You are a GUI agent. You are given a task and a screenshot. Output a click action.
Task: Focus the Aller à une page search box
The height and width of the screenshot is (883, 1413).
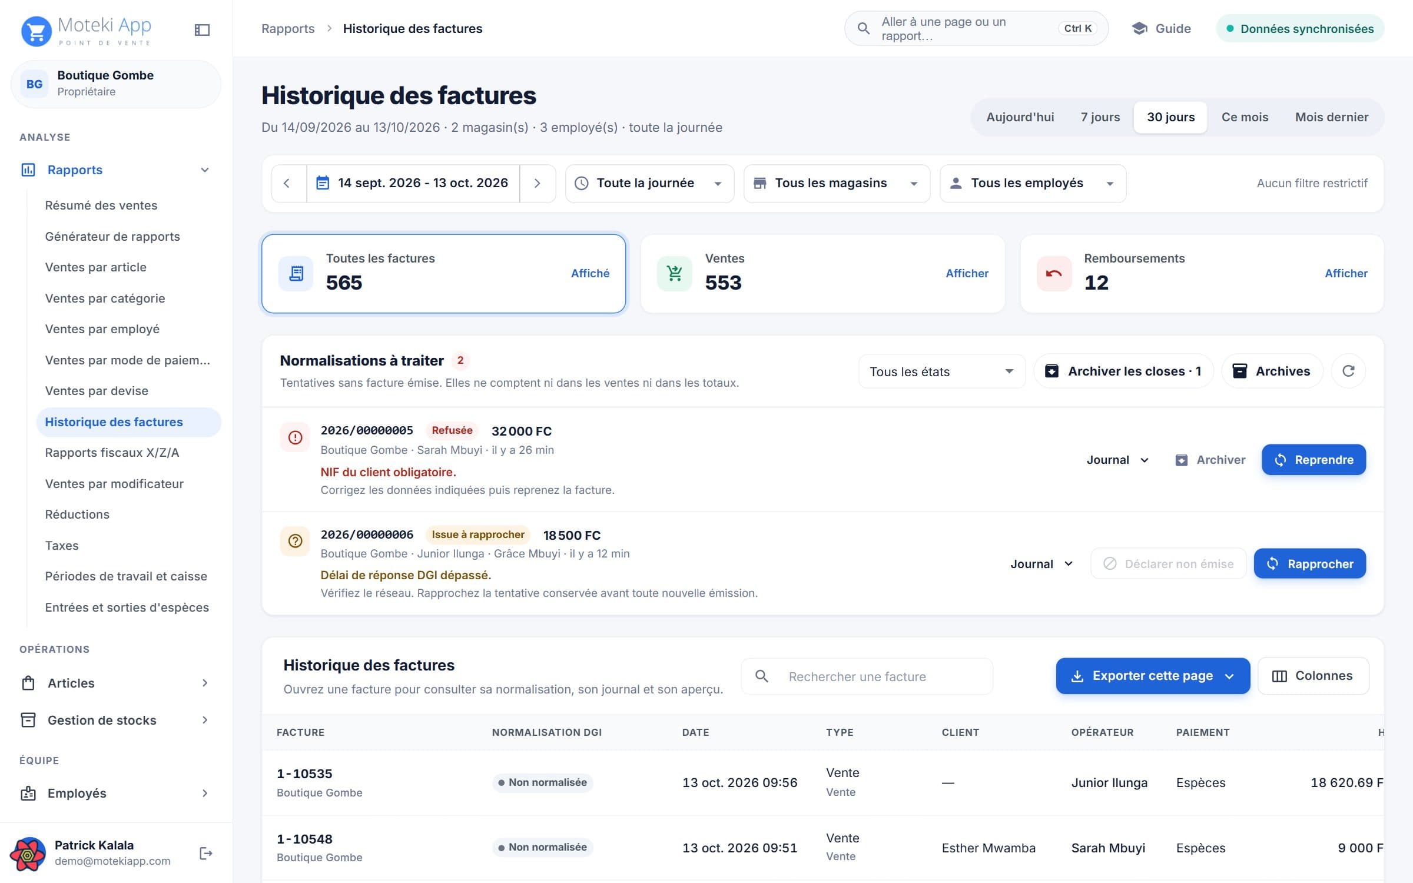pyautogui.click(x=976, y=28)
